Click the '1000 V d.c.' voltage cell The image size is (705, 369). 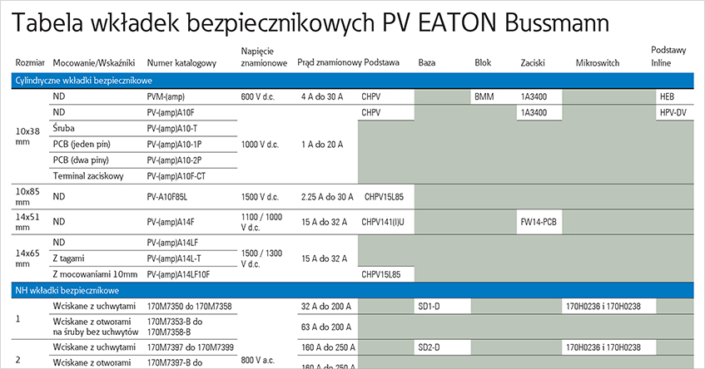(260, 145)
